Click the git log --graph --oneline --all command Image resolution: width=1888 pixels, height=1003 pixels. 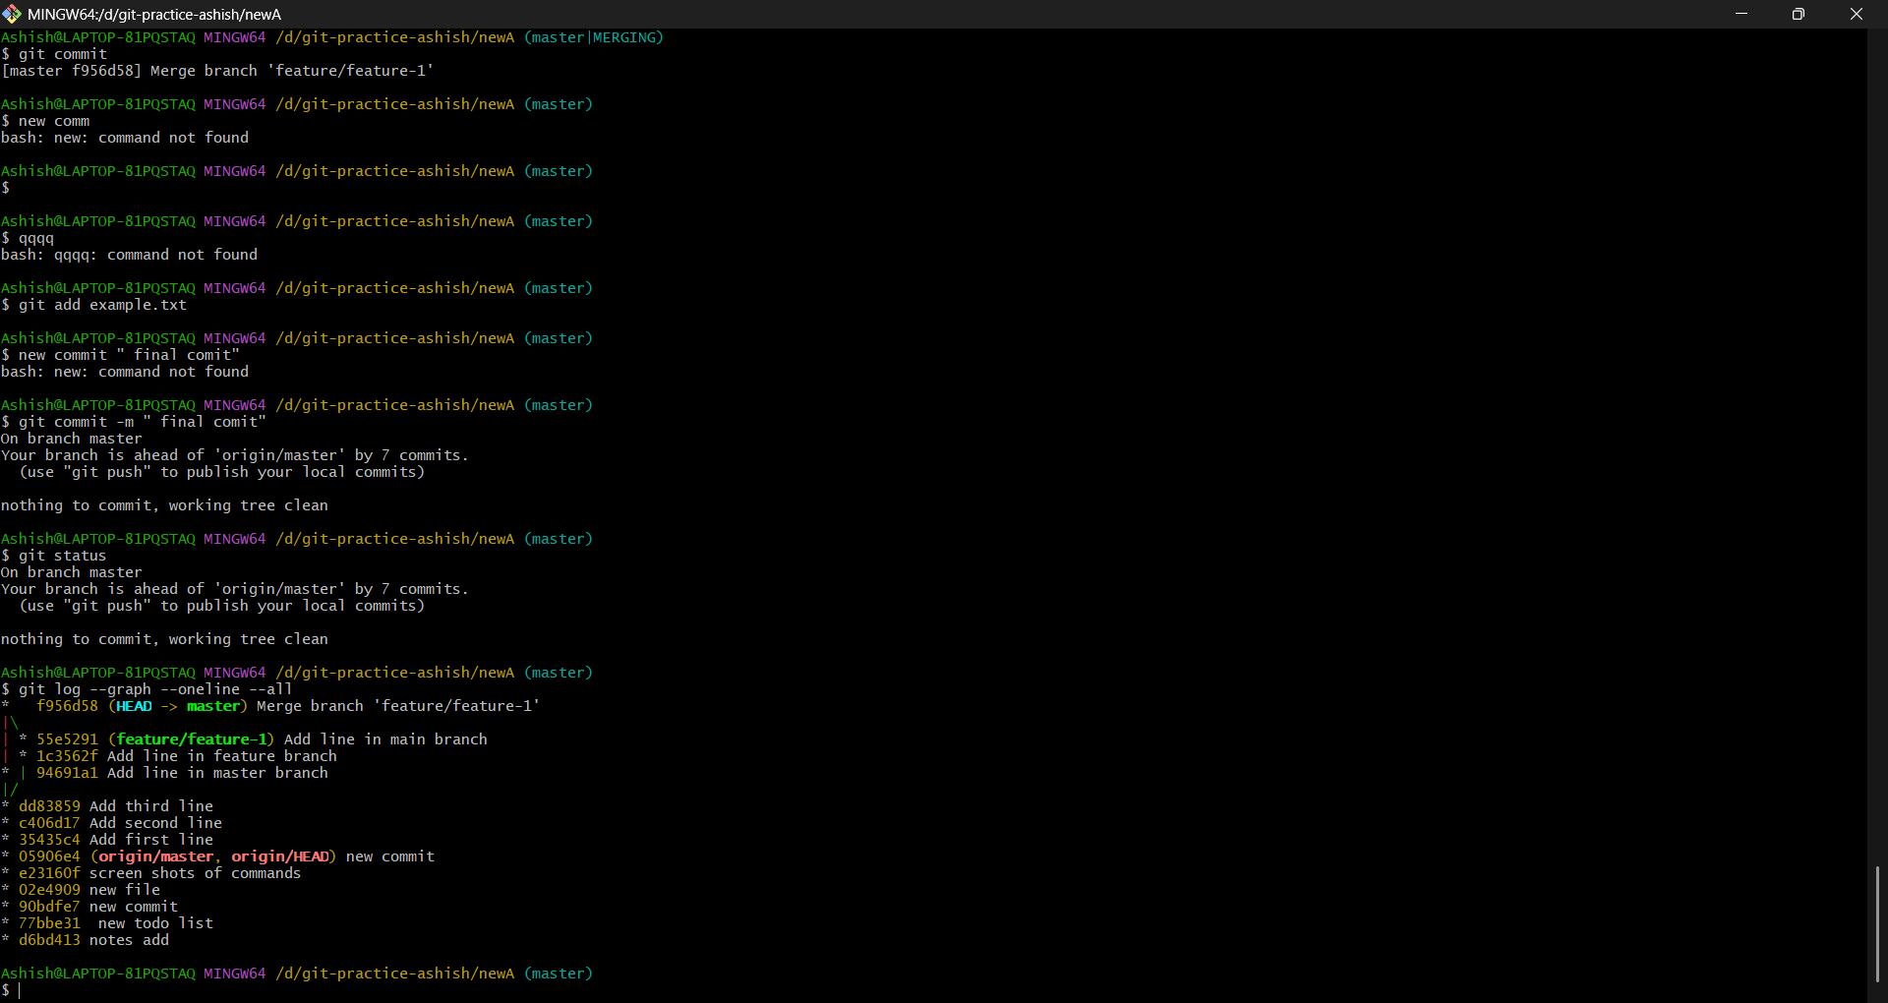pyautogui.click(x=154, y=689)
